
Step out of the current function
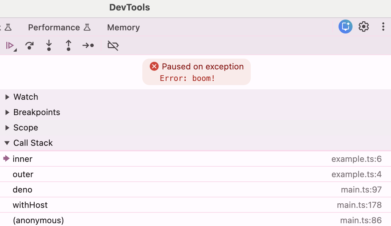point(69,45)
